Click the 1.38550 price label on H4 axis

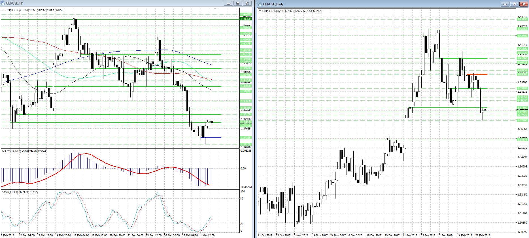[246, 101]
